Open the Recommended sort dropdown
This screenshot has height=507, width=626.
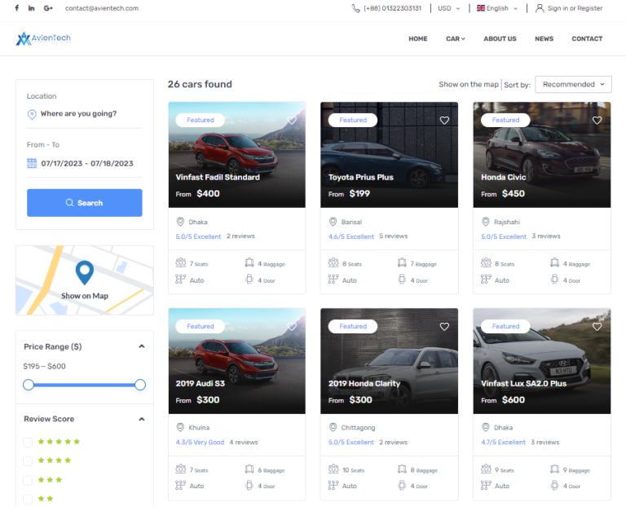pyautogui.click(x=573, y=84)
